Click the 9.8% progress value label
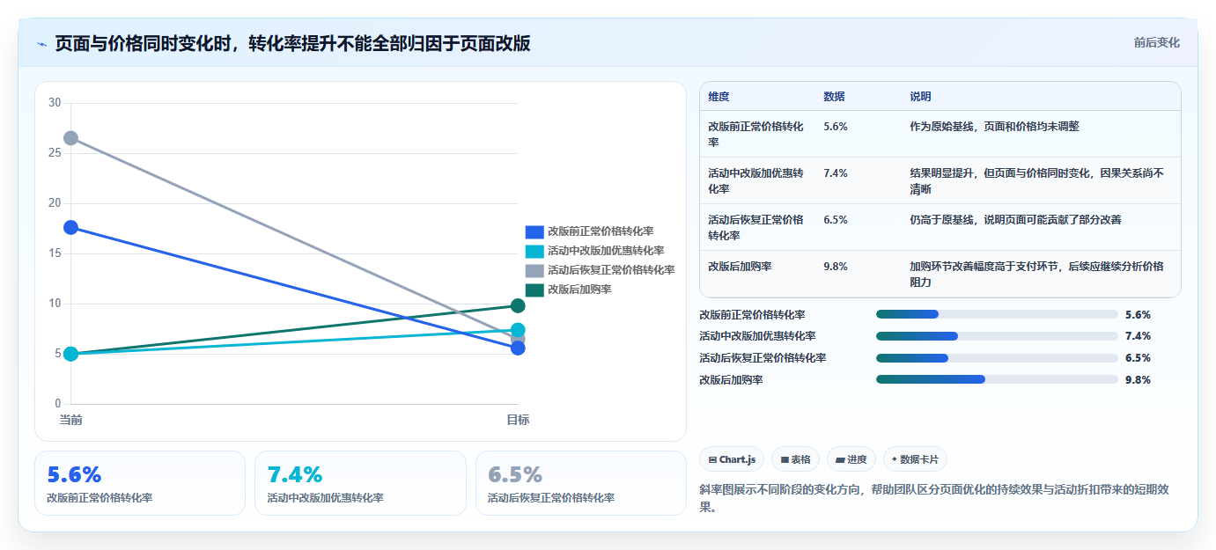 click(1138, 380)
